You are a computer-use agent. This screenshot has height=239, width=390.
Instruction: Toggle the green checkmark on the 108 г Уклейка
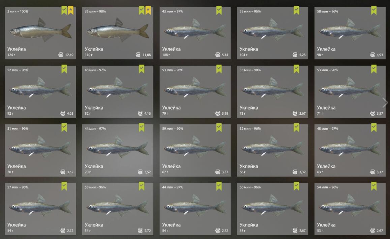point(219,11)
